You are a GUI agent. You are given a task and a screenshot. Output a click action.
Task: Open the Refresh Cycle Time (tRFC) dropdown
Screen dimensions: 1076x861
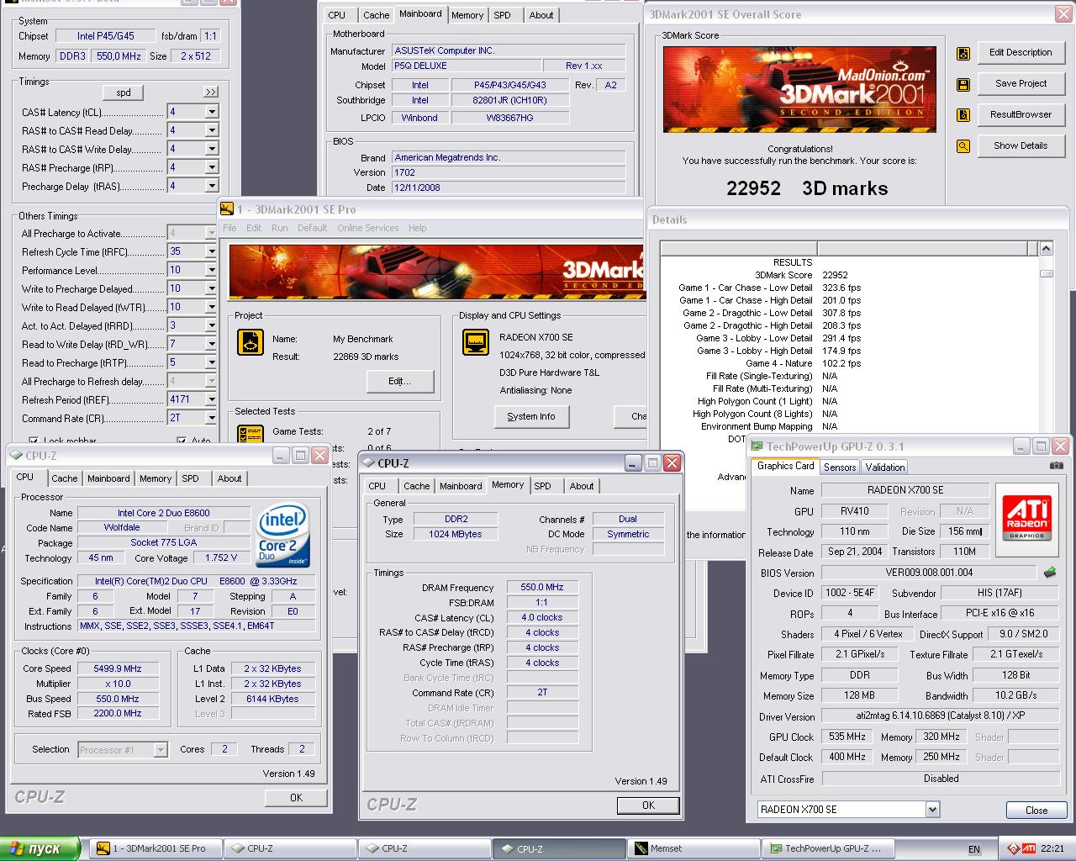pyautogui.click(x=211, y=251)
